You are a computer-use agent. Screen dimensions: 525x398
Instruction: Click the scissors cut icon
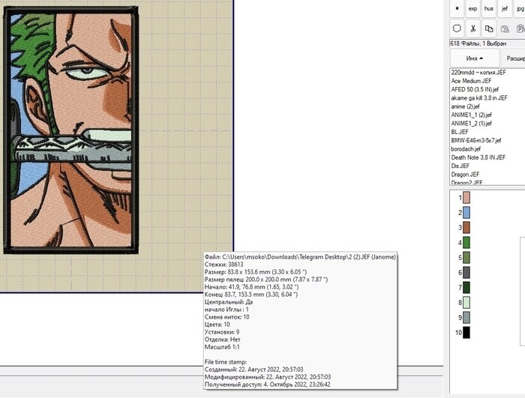click(472, 28)
